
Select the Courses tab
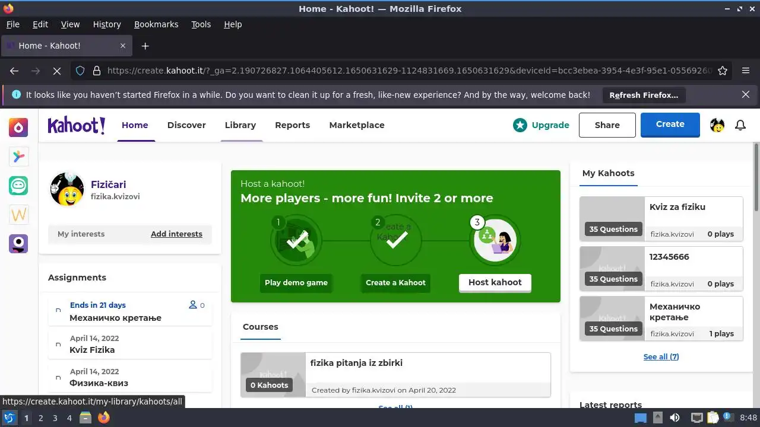point(260,327)
